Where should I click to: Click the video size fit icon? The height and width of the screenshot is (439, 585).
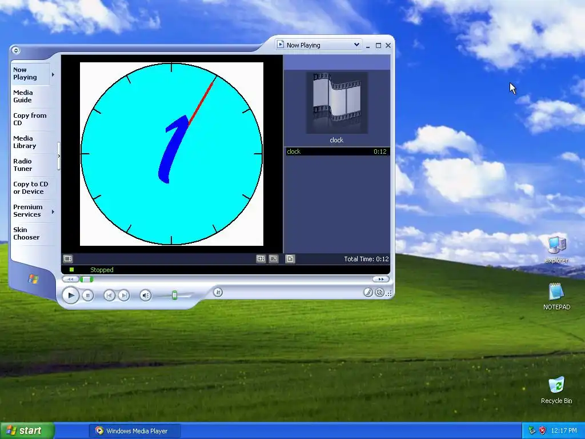click(261, 258)
